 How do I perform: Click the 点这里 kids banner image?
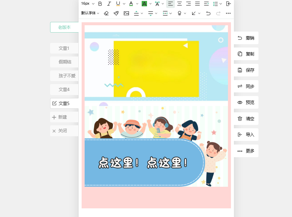156,146
